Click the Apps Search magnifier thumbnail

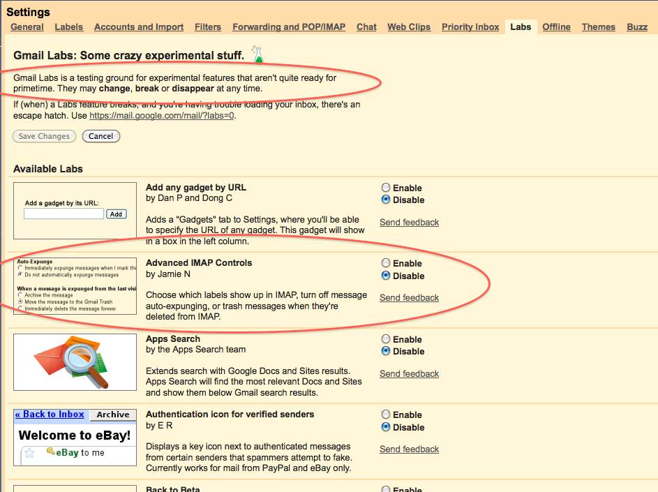click(75, 362)
